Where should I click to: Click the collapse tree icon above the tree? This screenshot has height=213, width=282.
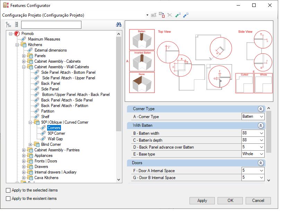[17, 25]
